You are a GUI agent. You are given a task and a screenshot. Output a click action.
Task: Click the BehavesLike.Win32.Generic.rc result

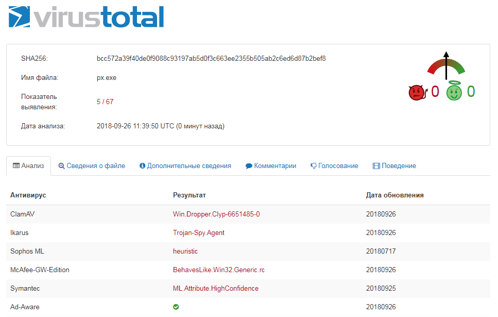219,270
